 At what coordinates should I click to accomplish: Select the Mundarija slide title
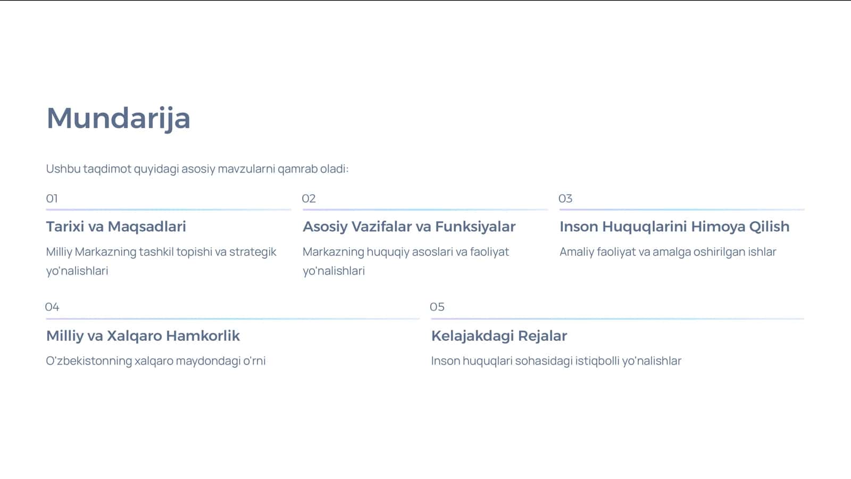point(118,118)
